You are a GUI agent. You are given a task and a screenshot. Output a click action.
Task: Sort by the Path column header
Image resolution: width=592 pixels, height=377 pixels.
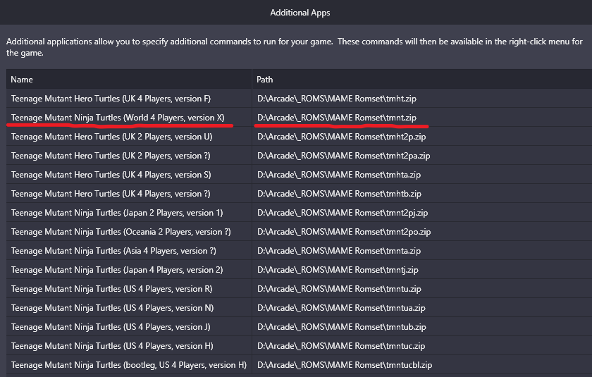422,79
